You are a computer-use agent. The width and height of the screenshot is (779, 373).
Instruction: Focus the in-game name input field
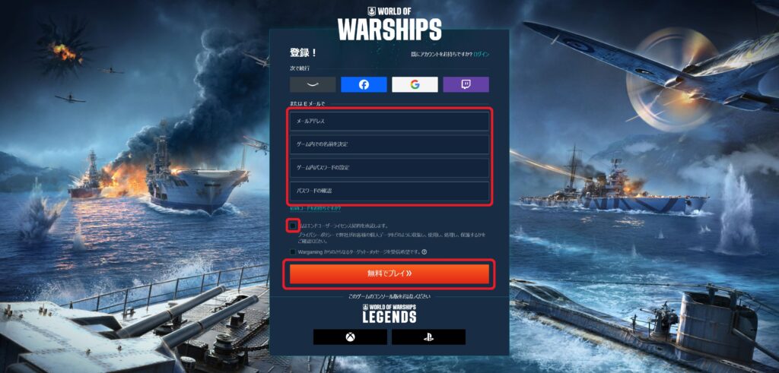click(x=389, y=144)
